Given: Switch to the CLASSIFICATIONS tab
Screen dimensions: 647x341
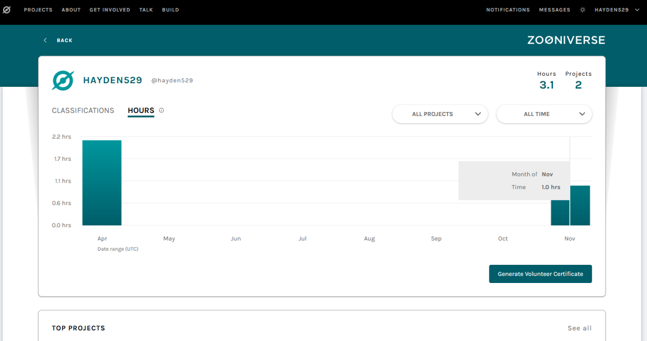Looking at the screenshot, I should 83,110.
